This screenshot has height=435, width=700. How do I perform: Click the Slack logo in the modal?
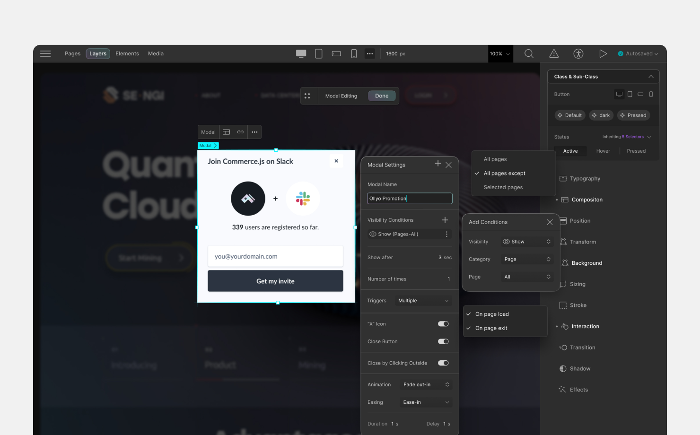click(303, 199)
